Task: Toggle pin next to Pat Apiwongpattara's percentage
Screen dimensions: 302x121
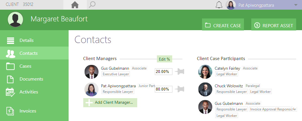Action: tap(179, 89)
